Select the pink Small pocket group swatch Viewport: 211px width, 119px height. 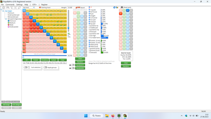pos(8,27)
